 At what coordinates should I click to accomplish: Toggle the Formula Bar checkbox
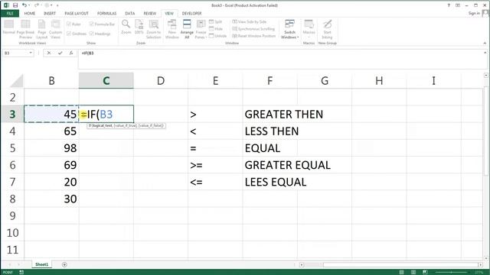tap(102, 24)
